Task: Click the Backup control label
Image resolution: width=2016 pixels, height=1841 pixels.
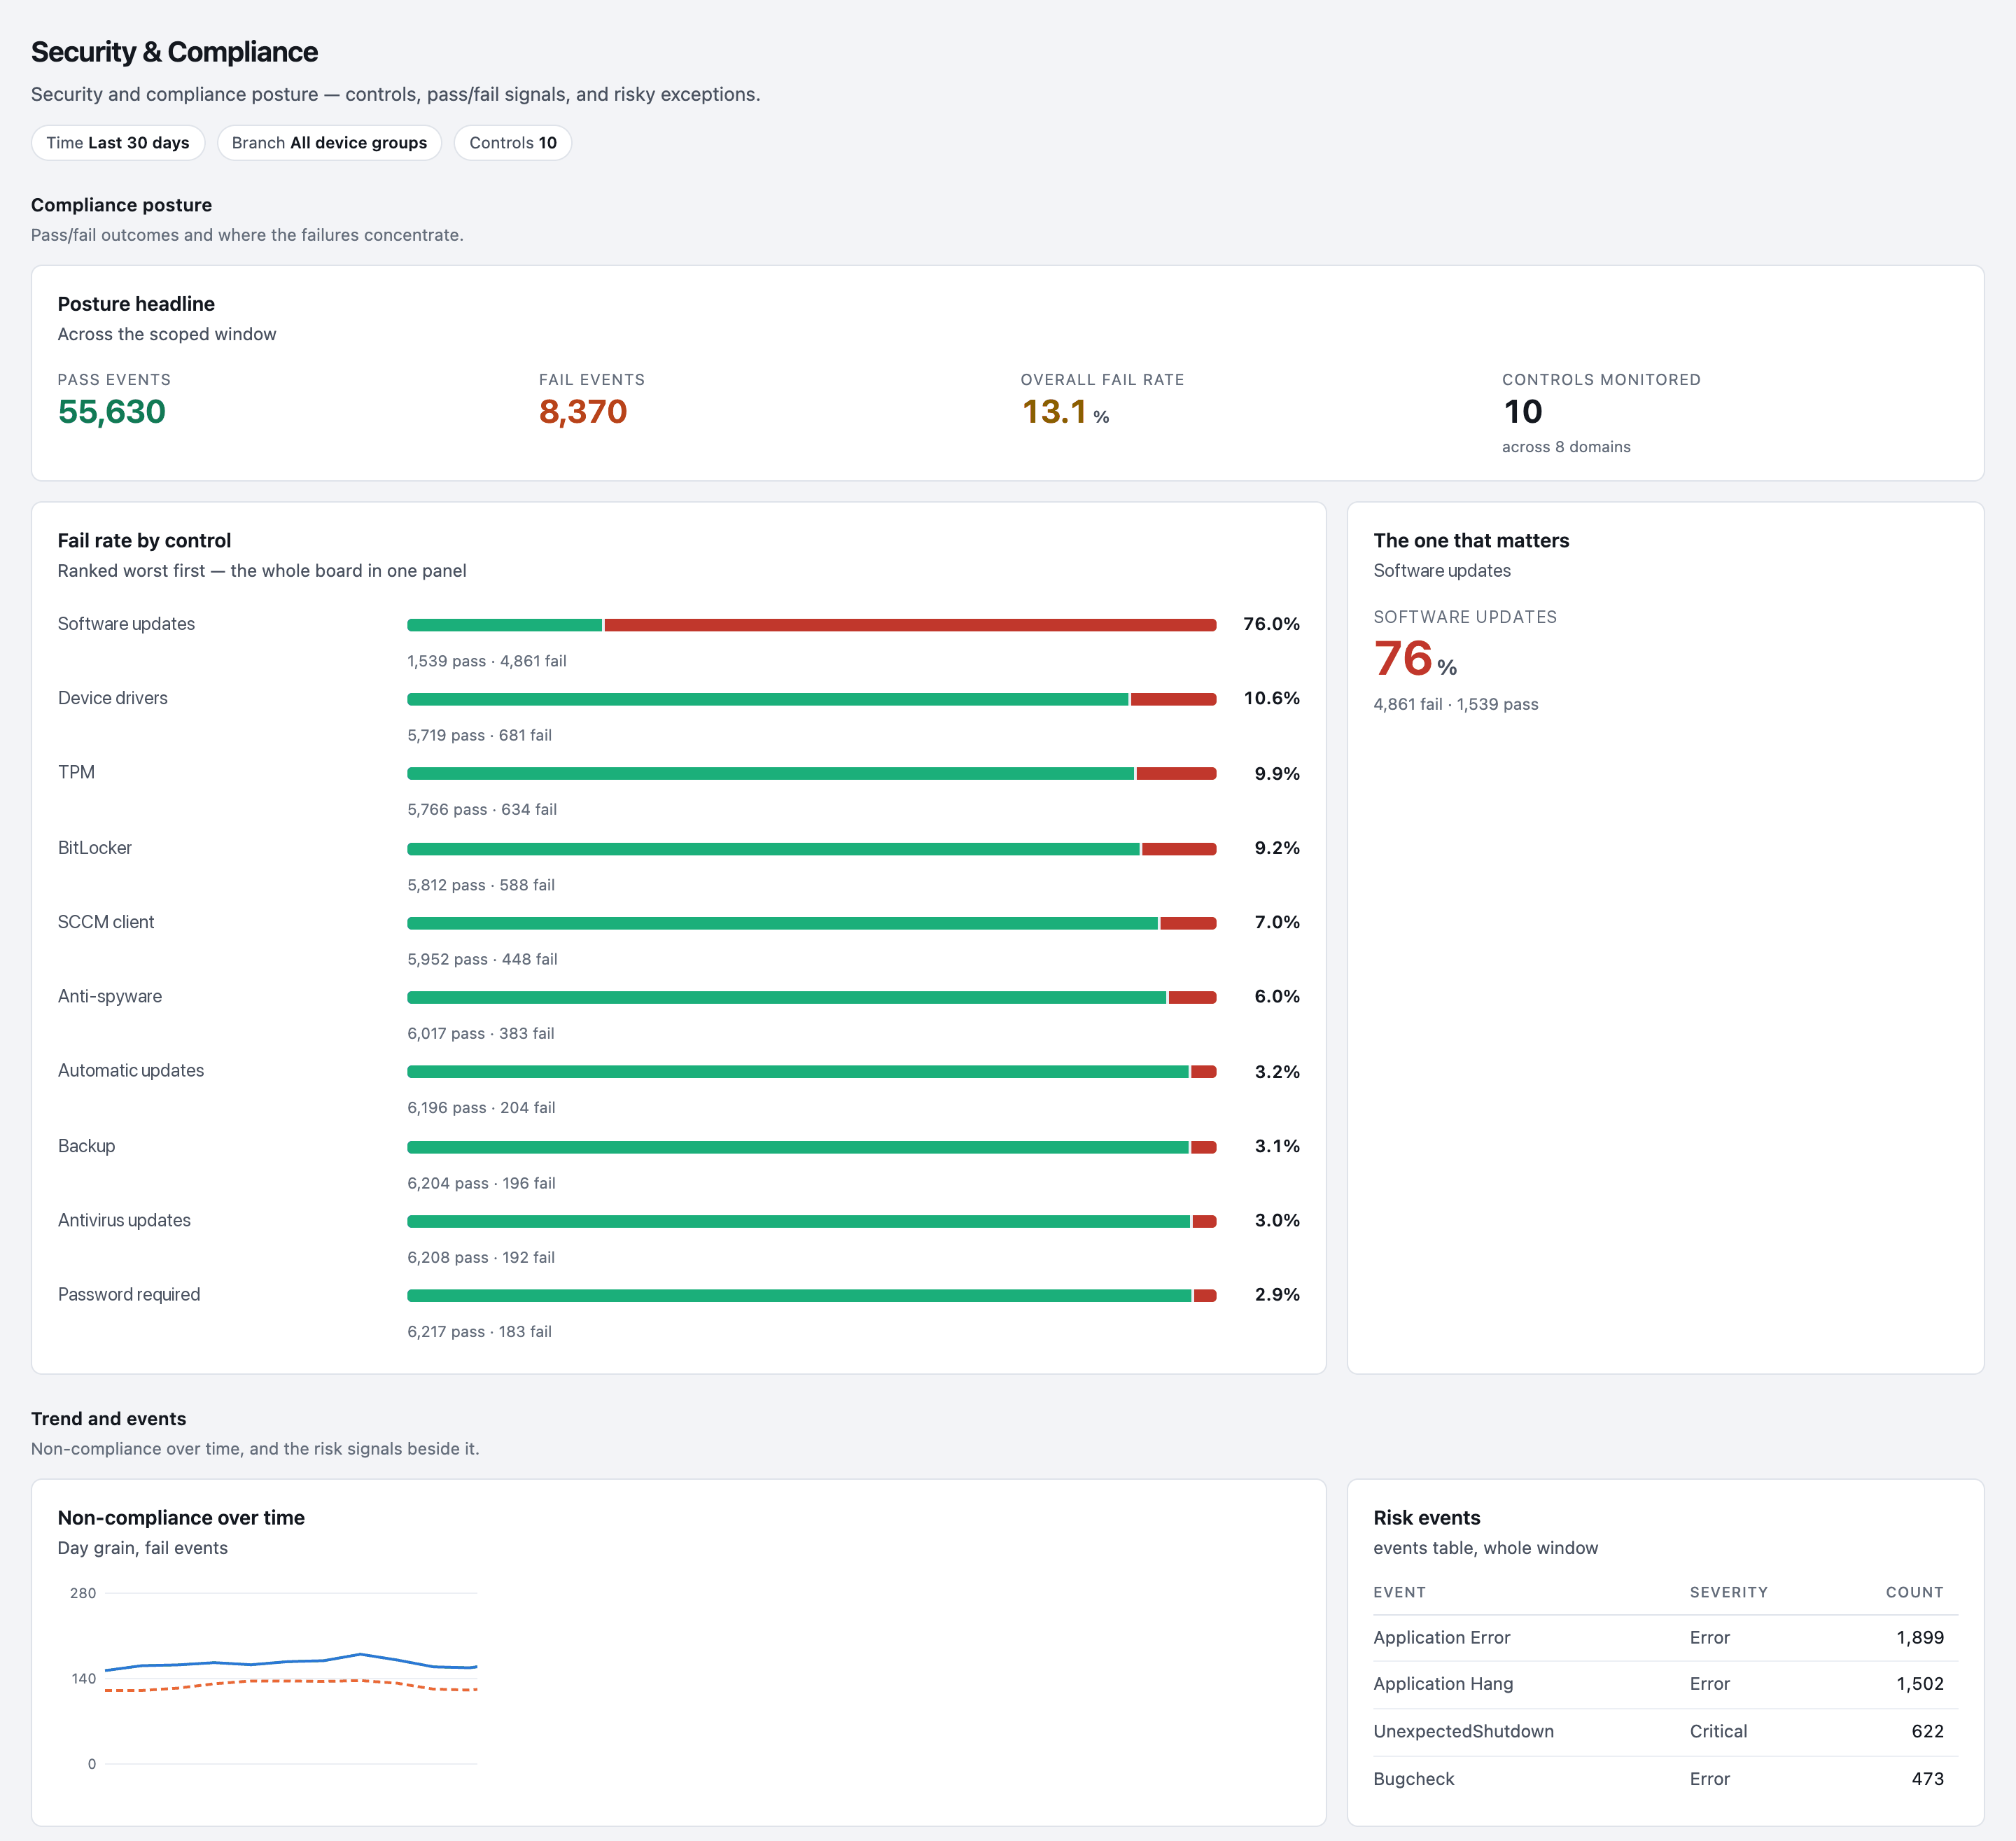Action: [x=86, y=1146]
